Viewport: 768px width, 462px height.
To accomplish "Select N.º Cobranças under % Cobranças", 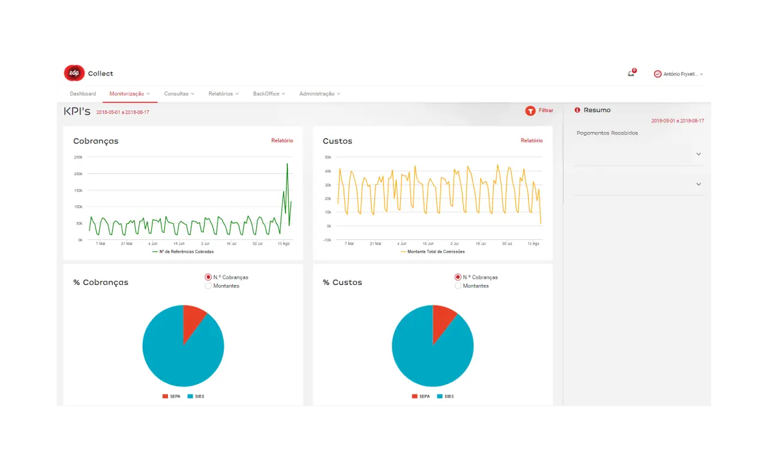I will pos(208,277).
